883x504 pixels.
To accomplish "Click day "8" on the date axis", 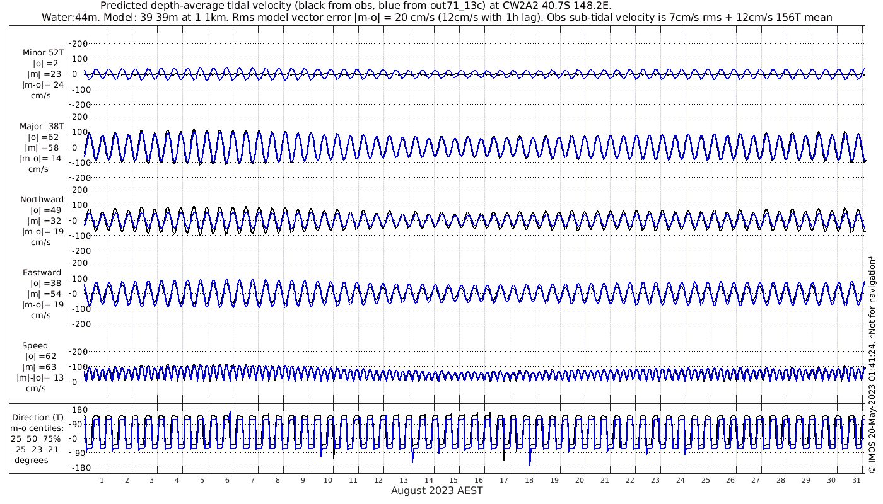I will [278, 480].
